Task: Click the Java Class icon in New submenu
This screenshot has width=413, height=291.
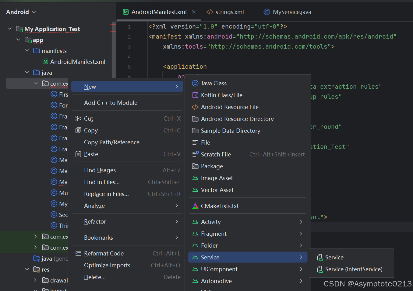Action: coord(195,83)
